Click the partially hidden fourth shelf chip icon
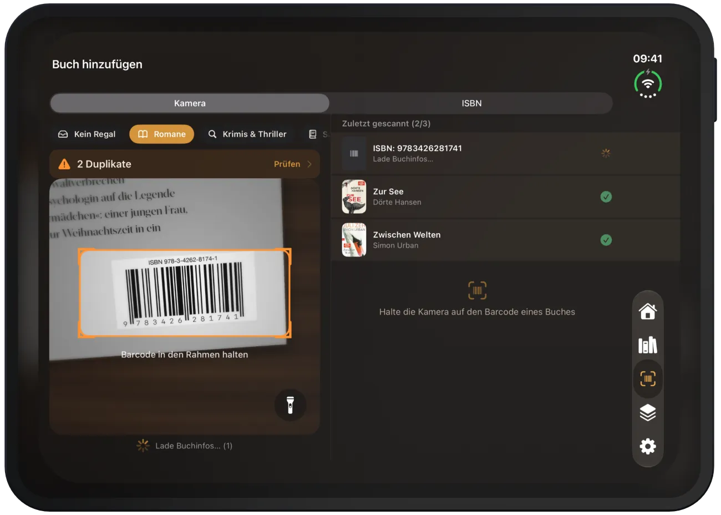Viewport: 721px width, 515px height. 313,134
